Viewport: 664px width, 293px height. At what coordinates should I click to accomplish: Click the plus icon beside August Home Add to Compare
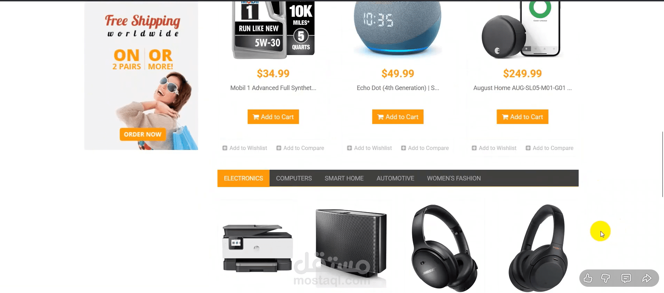[x=528, y=148]
